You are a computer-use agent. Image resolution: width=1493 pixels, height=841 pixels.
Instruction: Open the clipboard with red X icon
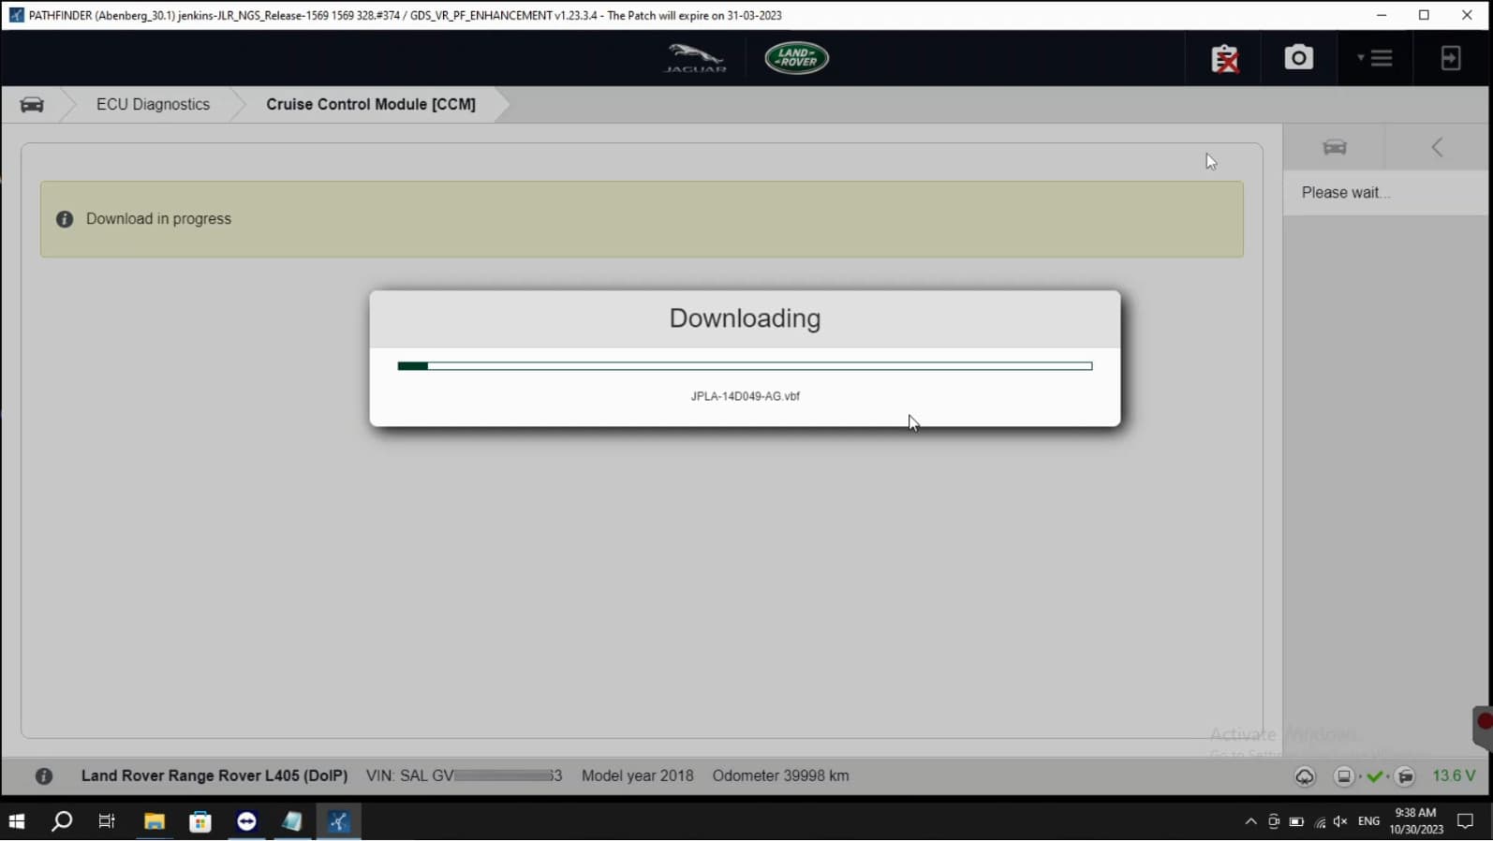pos(1225,58)
